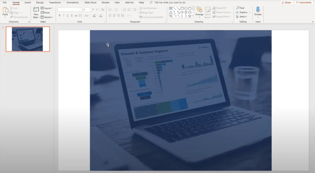Click Decrease Font Size icon
This screenshot has height=173, width=315.
97,9
